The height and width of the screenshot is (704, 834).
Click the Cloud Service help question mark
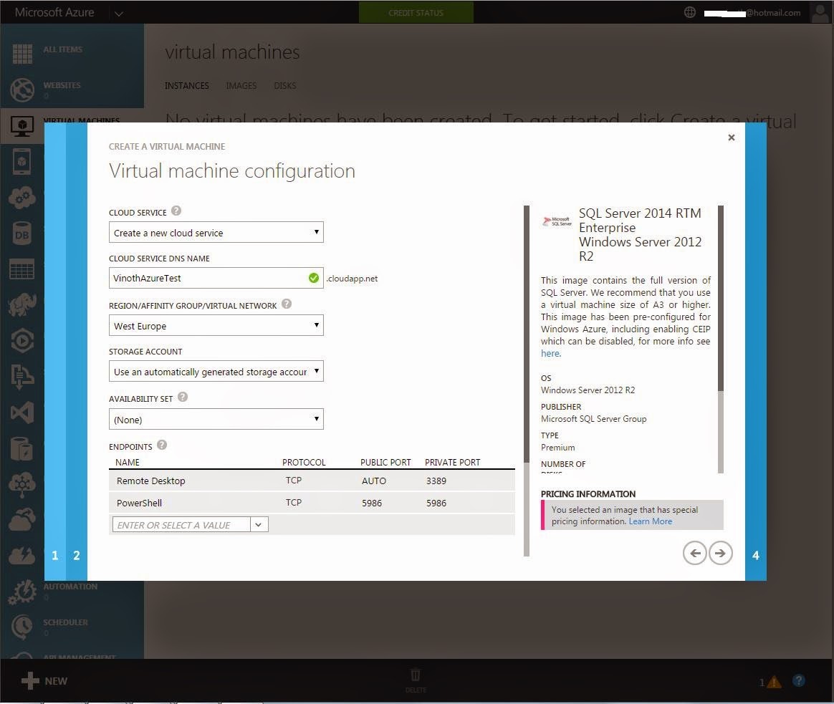click(x=176, y=211)
